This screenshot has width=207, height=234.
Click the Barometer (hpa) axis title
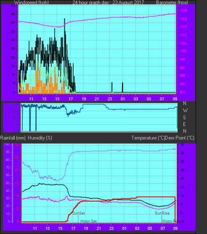(x=172, y=3)
